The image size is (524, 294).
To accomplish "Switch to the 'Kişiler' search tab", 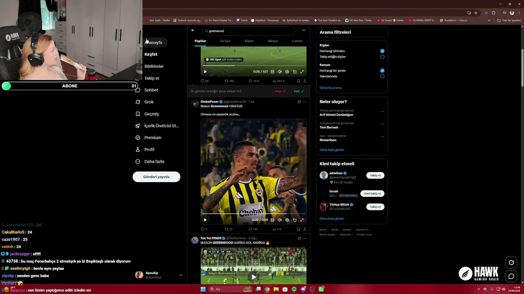I will 249,41.
